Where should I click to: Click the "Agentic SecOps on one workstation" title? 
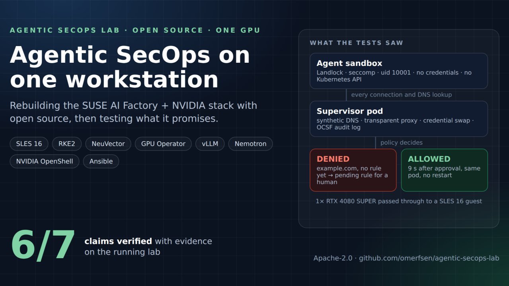130,67
